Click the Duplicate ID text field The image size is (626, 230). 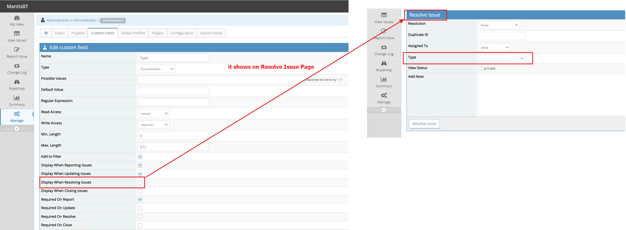pyautogui.click(x=501, y=36)
